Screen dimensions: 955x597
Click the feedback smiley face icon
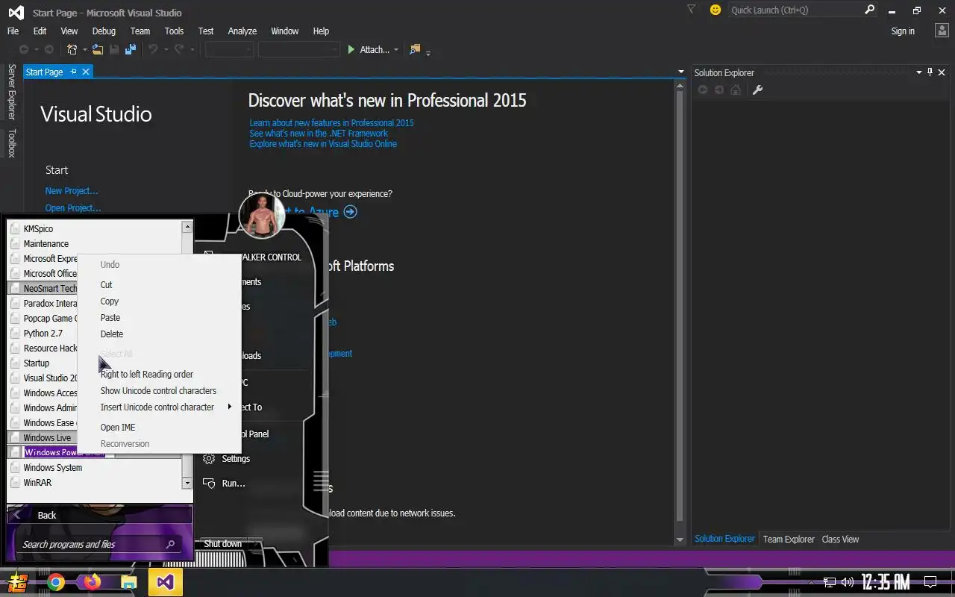point(716,10)
